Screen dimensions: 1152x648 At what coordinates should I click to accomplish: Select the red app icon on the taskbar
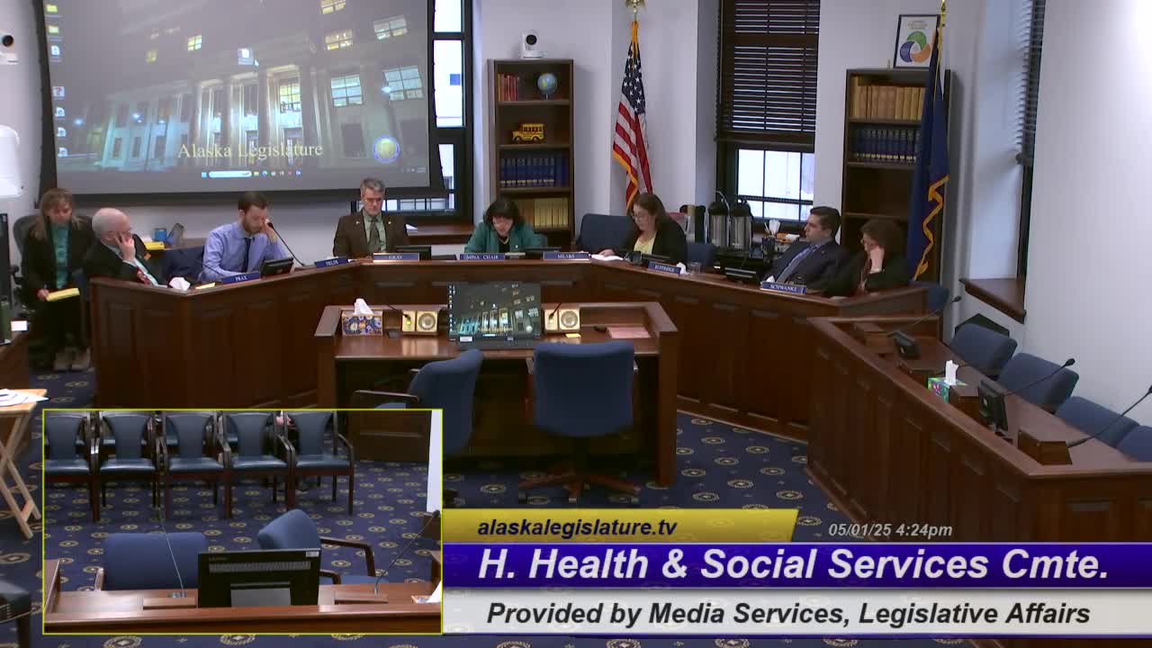tap(289, 172)
